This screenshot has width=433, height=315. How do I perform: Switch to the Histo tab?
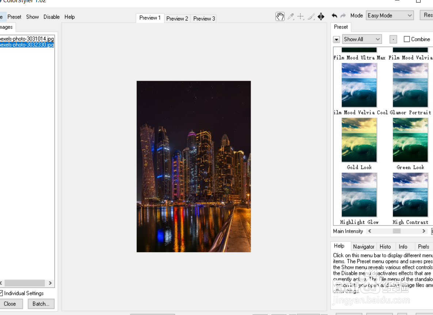(x=385, y=247)
